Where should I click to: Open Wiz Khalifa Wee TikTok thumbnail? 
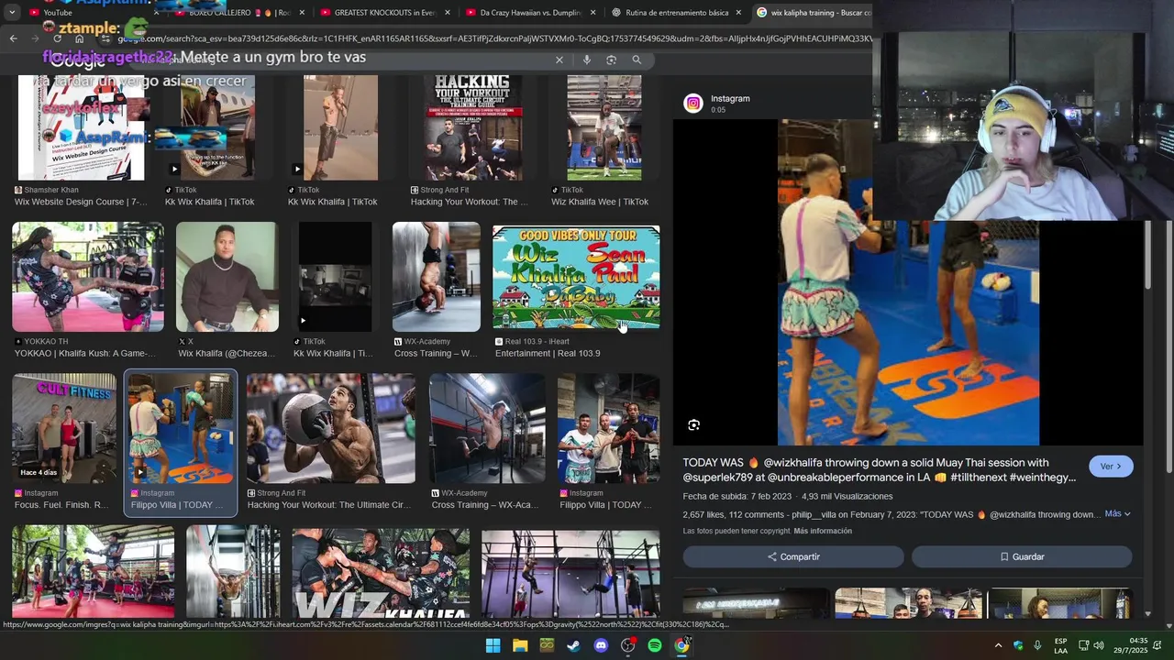[x=604, y=127]
